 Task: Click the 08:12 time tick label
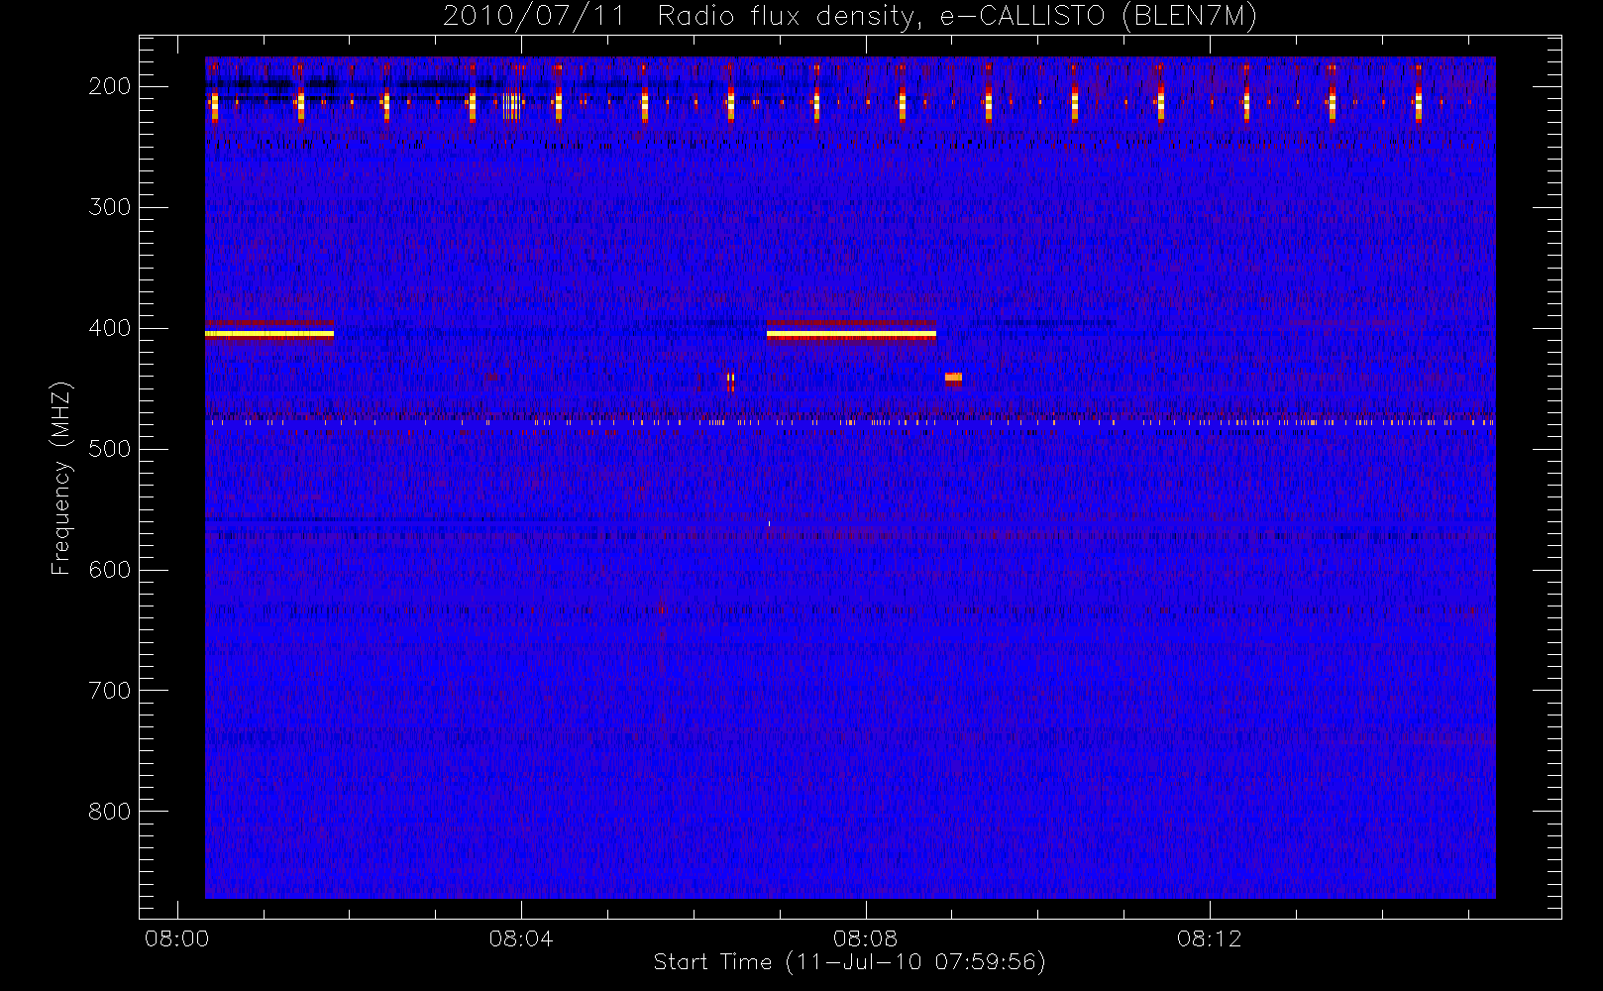click(x=1209, y=938)
